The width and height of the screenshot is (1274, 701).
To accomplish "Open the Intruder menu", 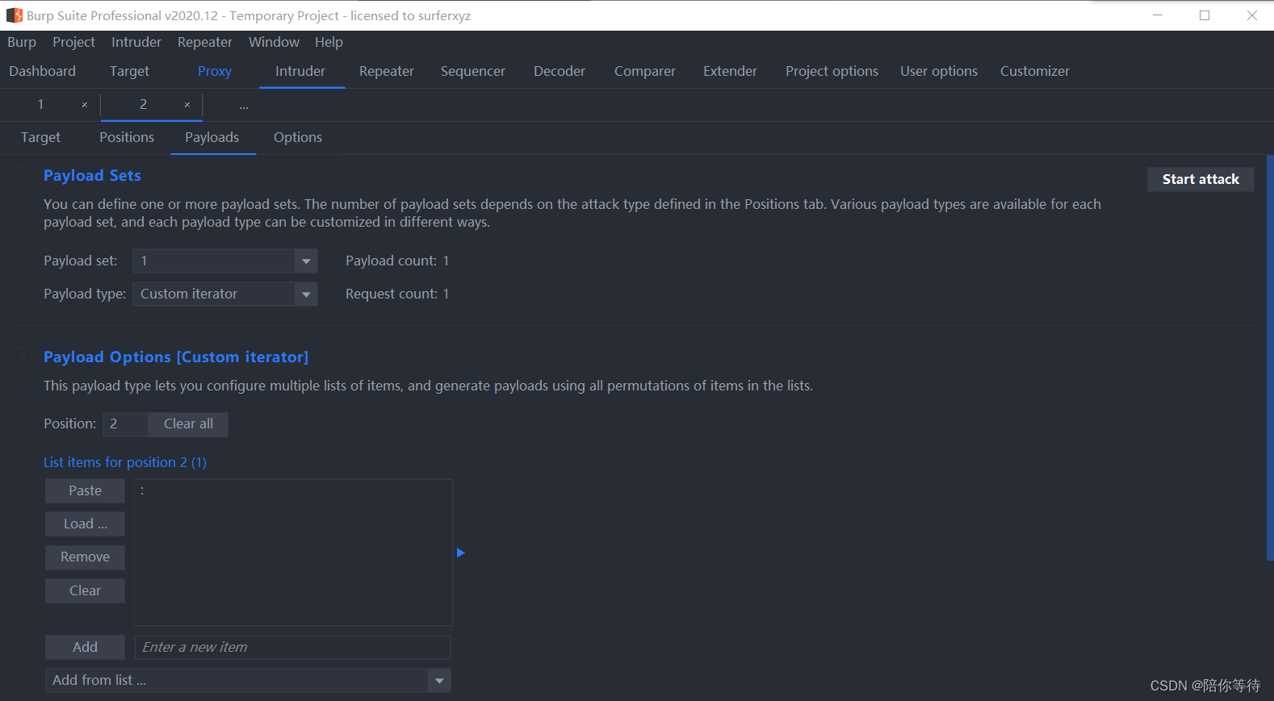I will [136, 42].
